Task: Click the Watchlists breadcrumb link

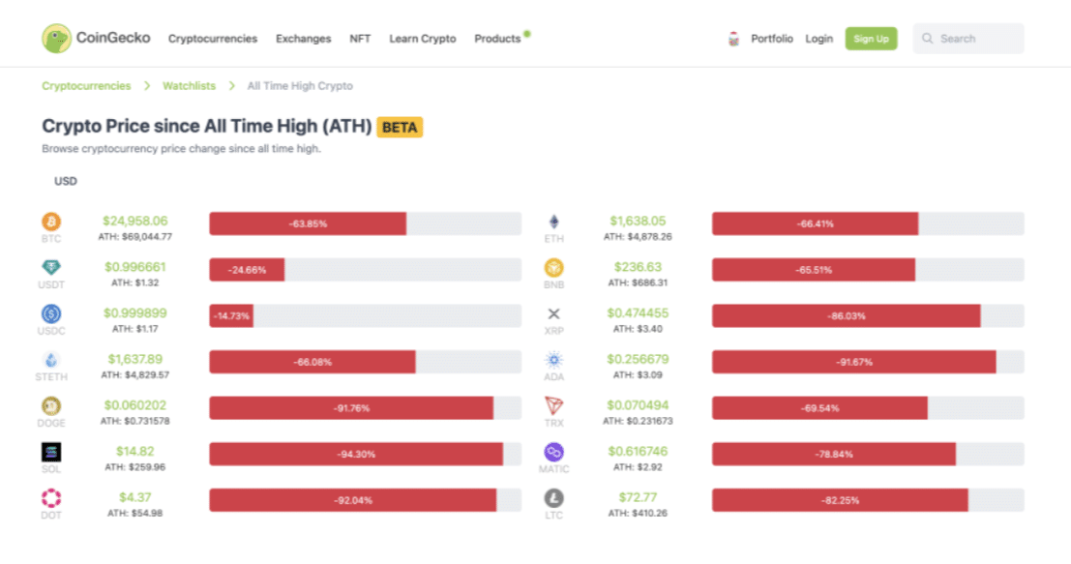Action: [189, 86]
